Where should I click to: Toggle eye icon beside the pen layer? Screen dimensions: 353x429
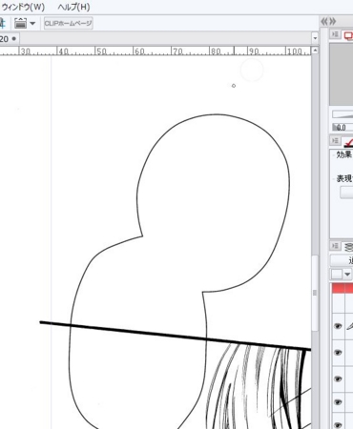click(x=338, y=326)
